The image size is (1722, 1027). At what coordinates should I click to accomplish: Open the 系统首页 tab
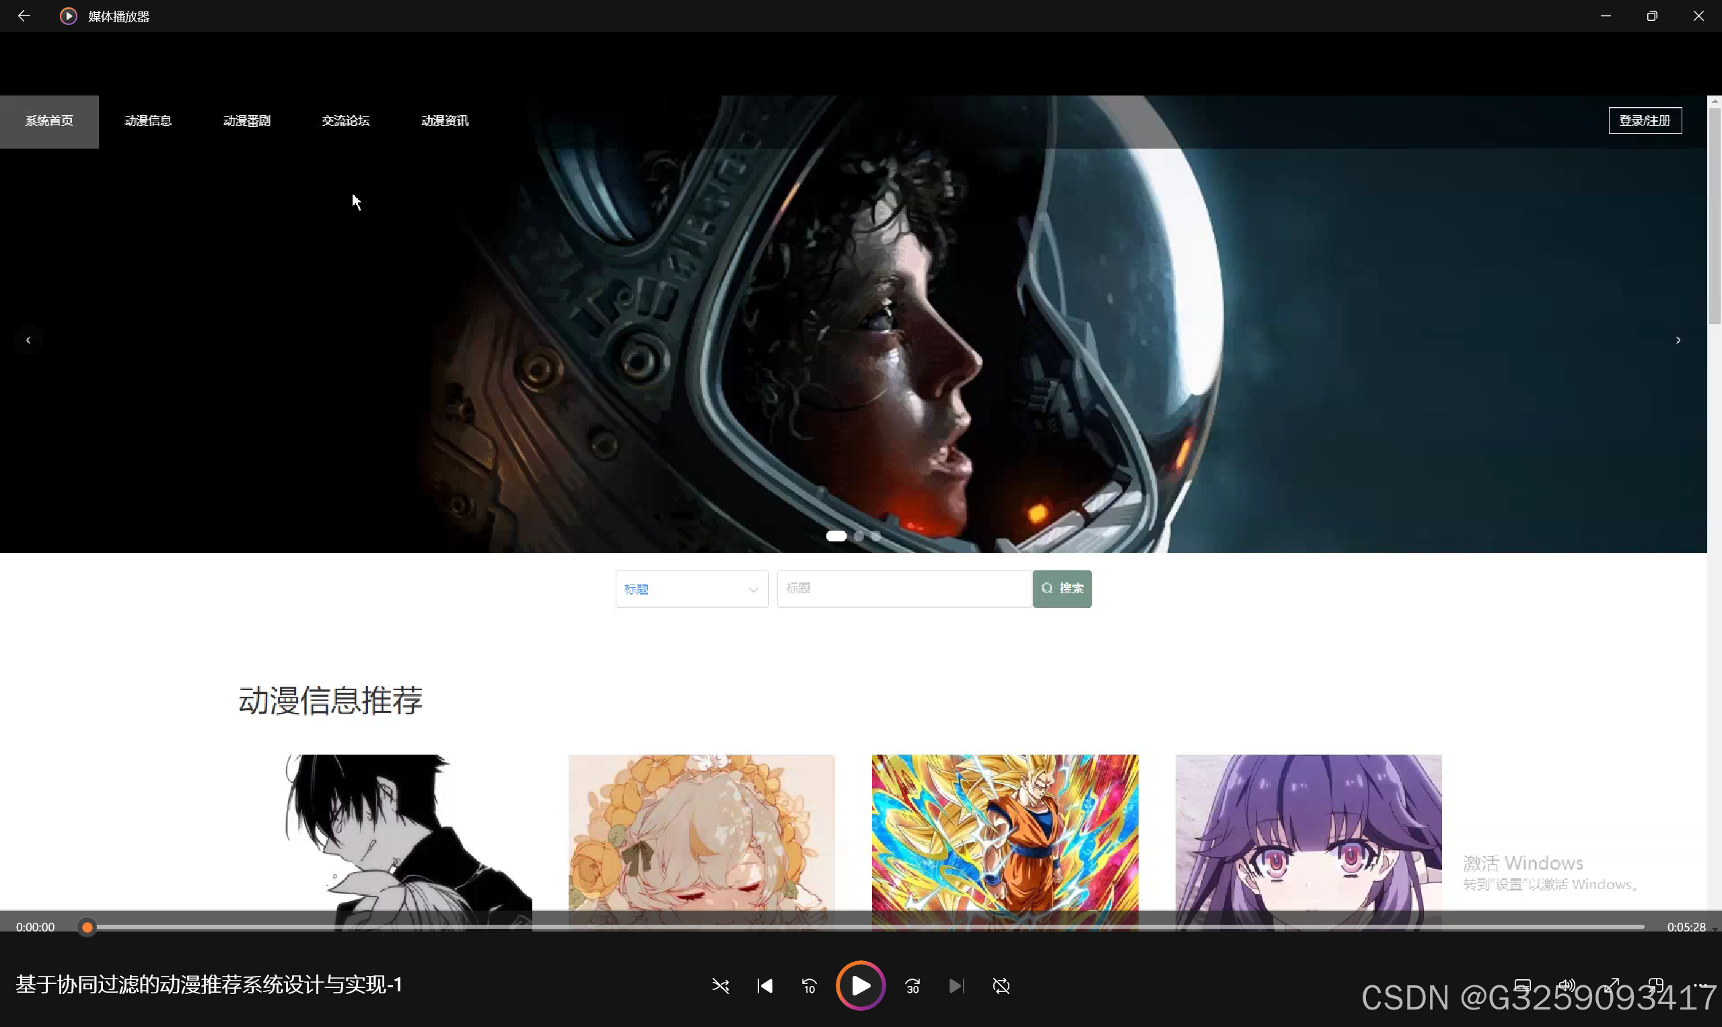coord(49,121)
